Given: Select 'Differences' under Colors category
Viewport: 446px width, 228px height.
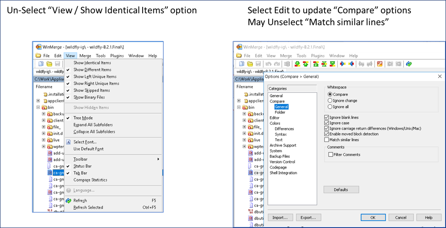Looking at the screenshot, I should pos(284,129).
